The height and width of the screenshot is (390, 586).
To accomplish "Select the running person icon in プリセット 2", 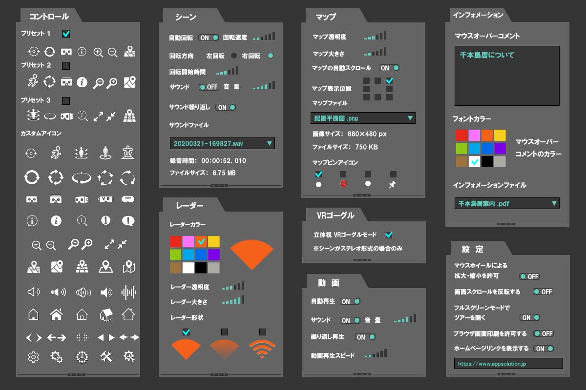I will (x=33, y=82).
